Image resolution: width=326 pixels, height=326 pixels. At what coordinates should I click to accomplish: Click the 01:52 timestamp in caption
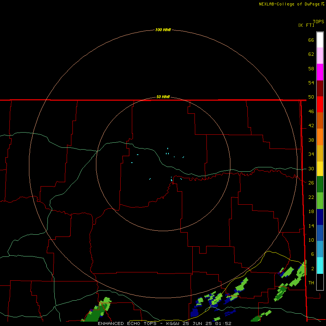click(x=223, y=323)
